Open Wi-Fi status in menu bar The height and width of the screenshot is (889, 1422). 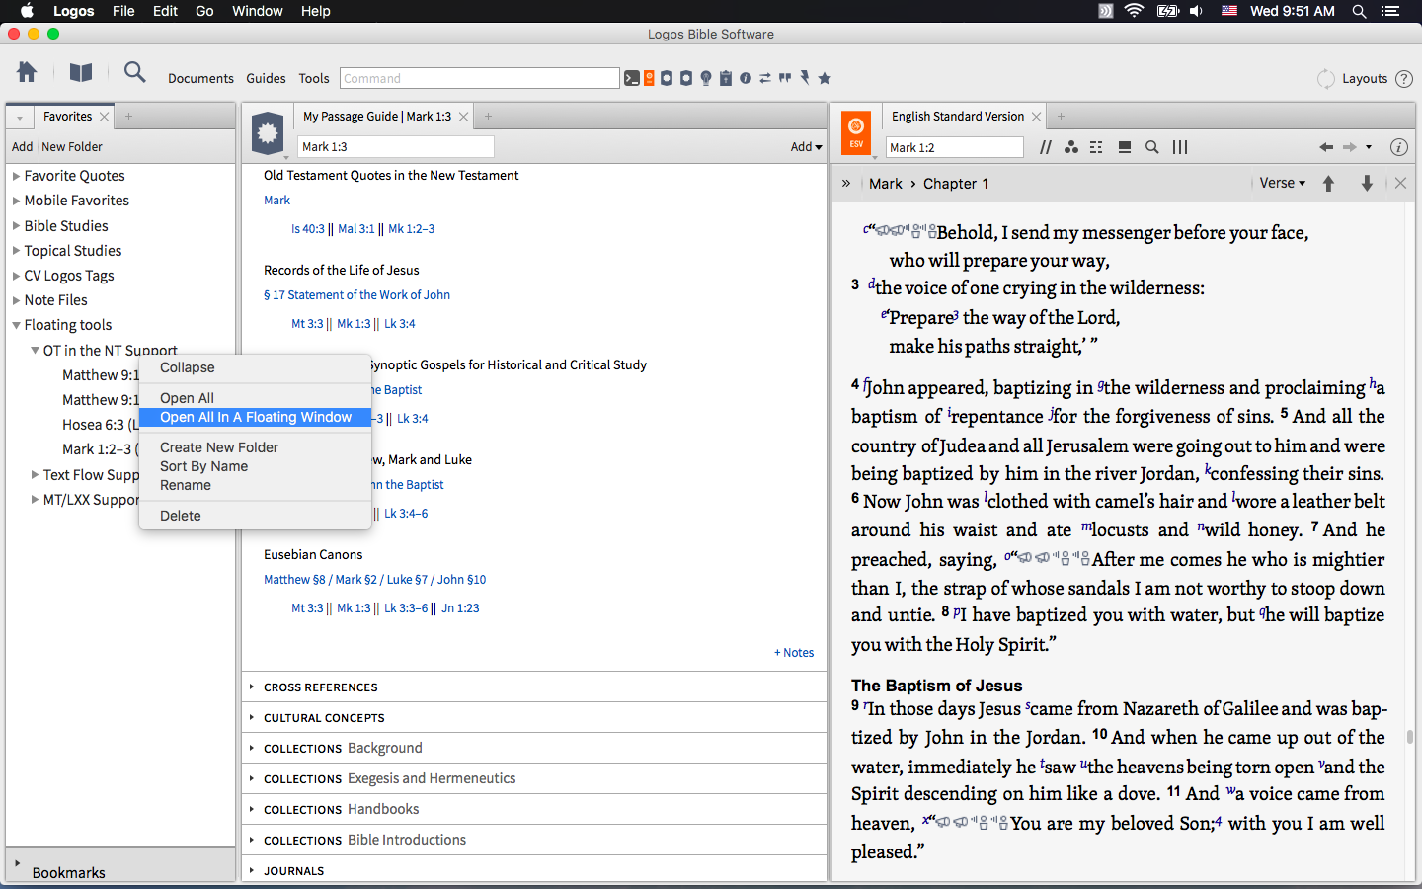tap(1134, 11)
